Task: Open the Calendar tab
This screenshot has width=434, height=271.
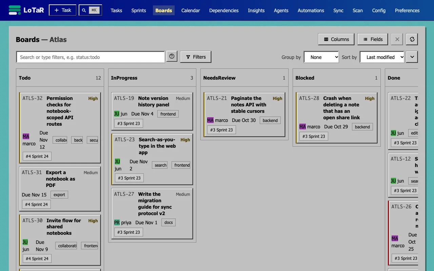Action: tap(191, 11)
